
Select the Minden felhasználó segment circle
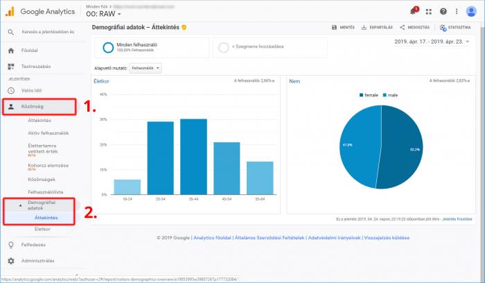108,47
